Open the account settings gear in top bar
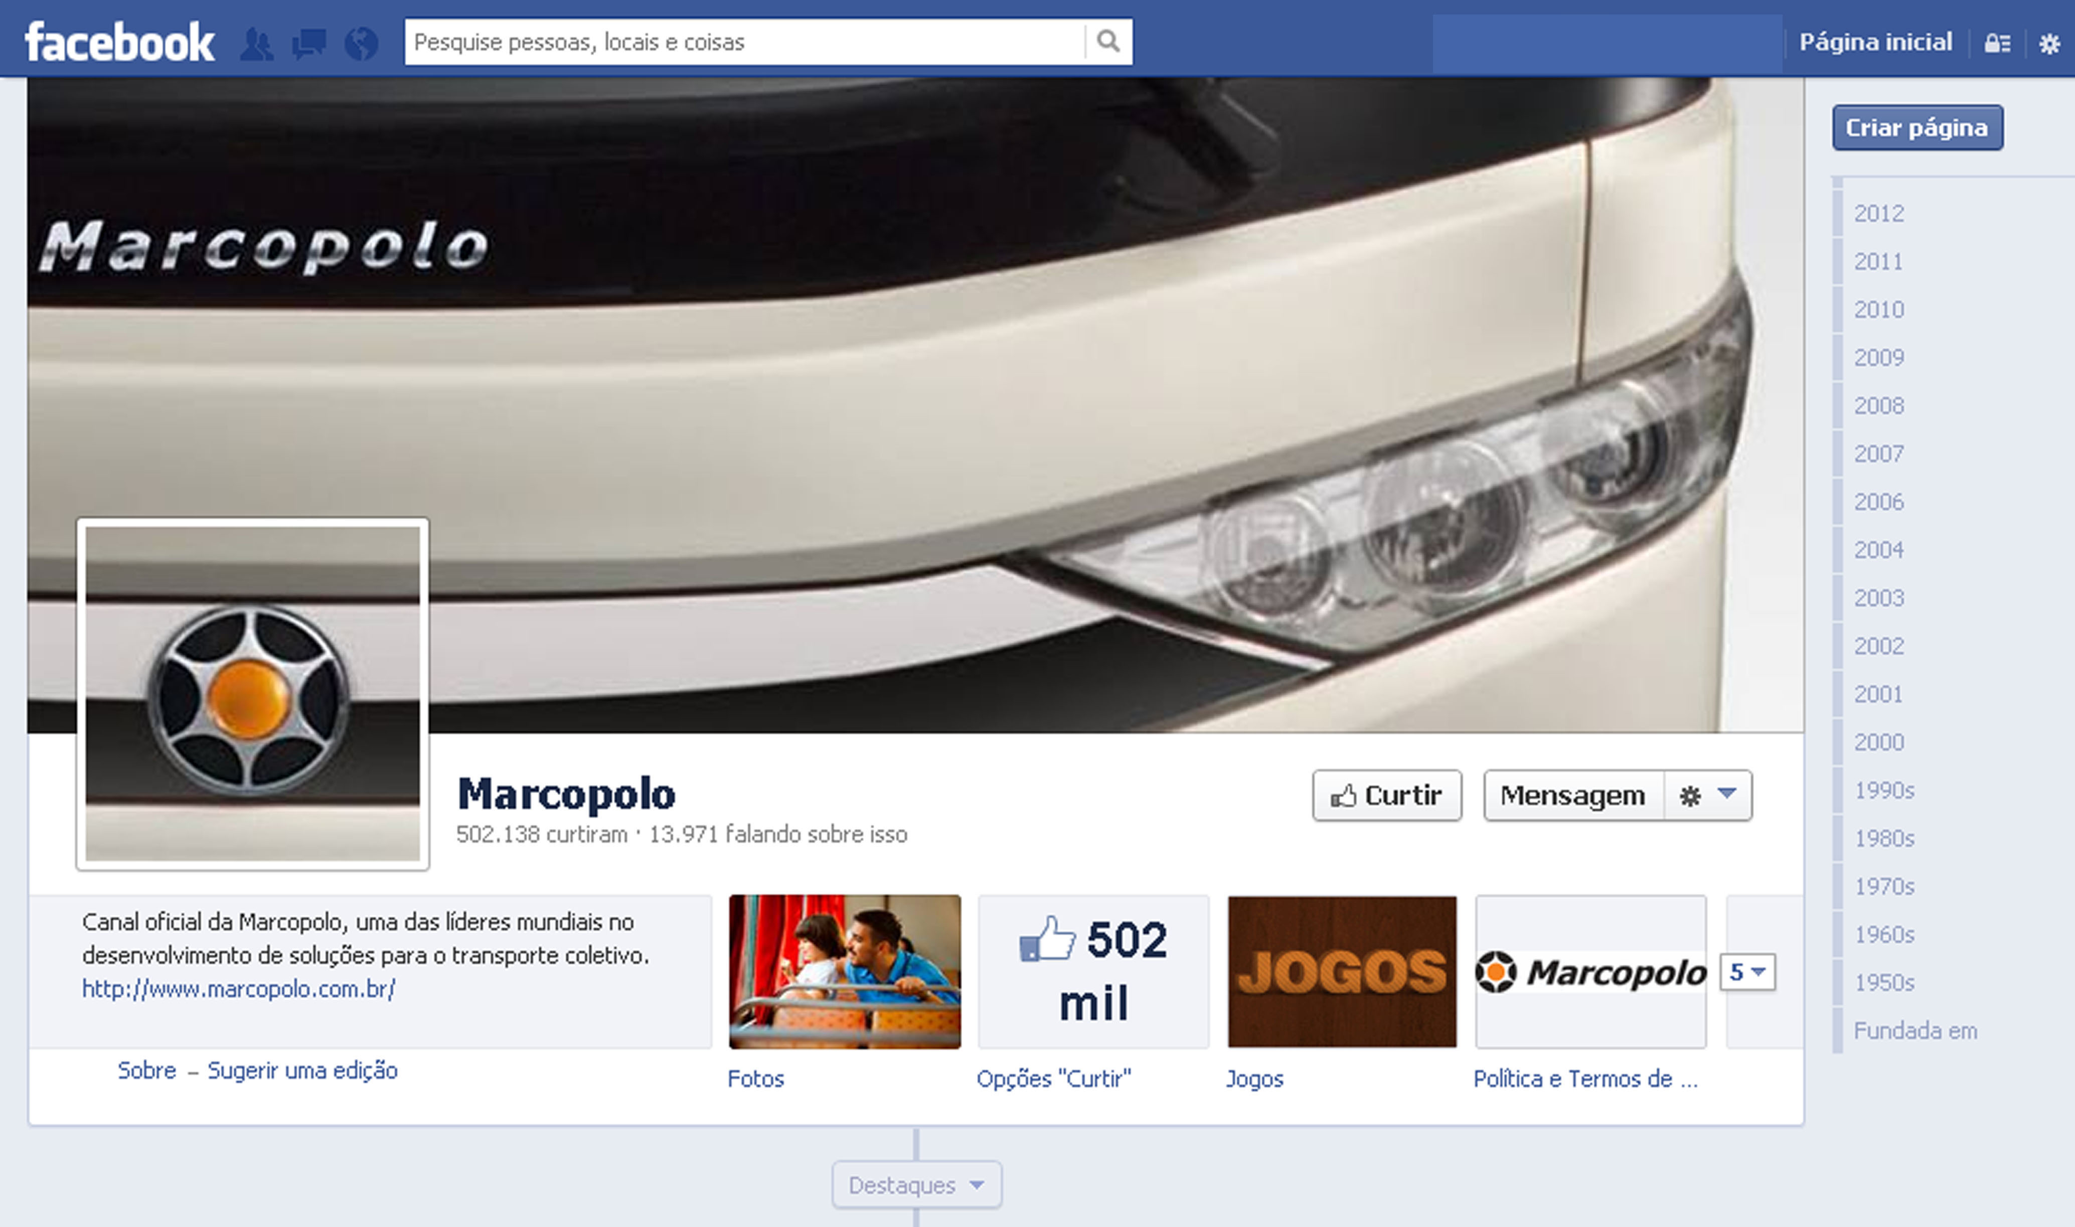Viewport: 2075px width, 1227px height. point(2049,43)
